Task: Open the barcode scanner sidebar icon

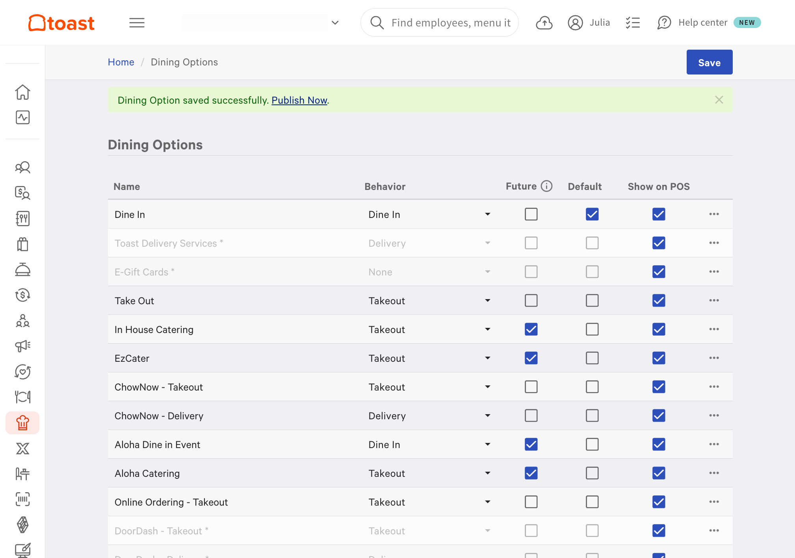Action: pos(22,499)
